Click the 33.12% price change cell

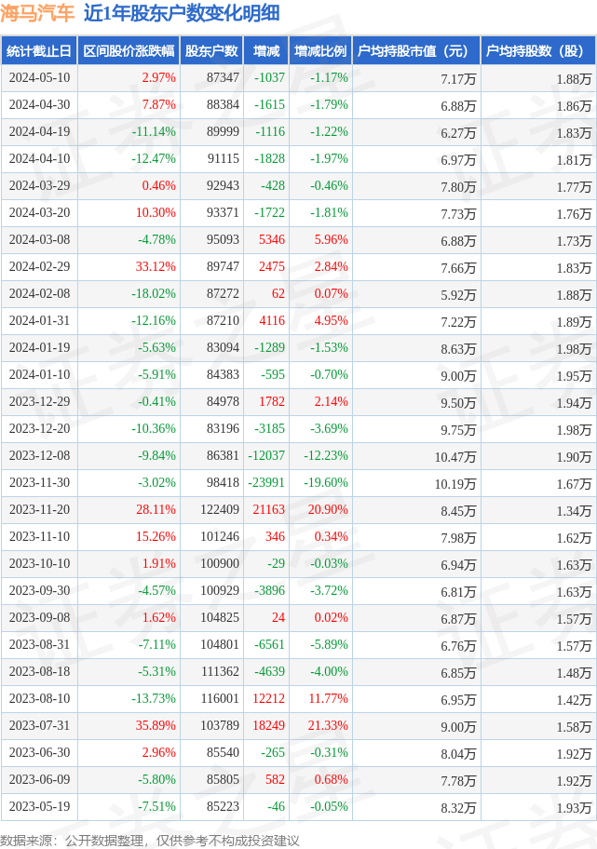(155, 268)
